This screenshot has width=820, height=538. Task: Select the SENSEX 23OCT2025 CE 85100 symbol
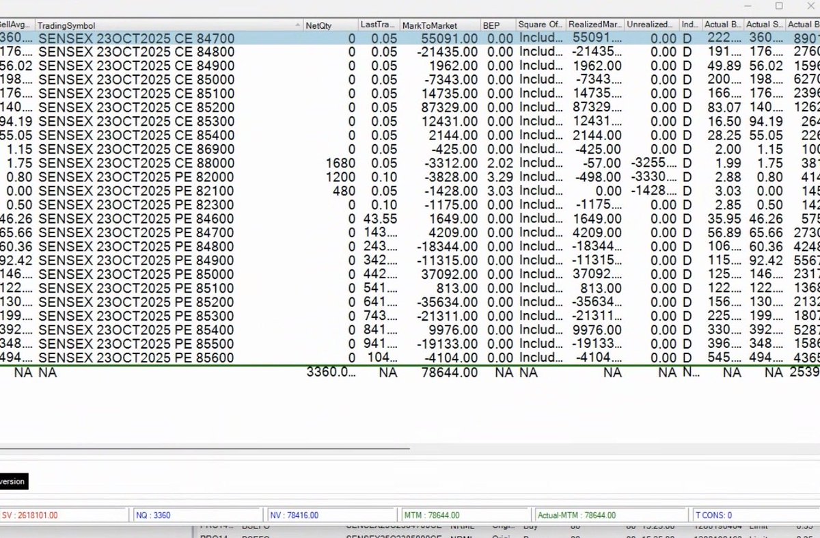pos(136,94)
